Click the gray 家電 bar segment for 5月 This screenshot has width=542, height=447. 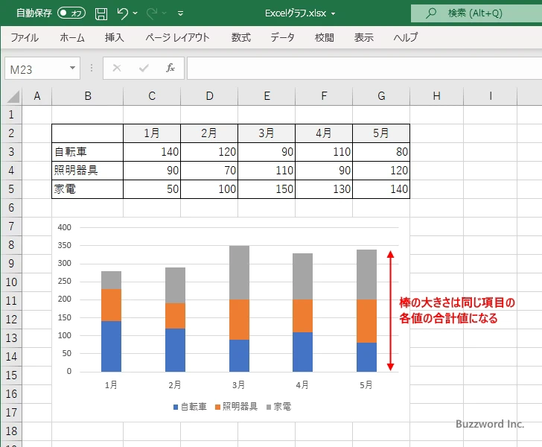(x=367, y=274)
